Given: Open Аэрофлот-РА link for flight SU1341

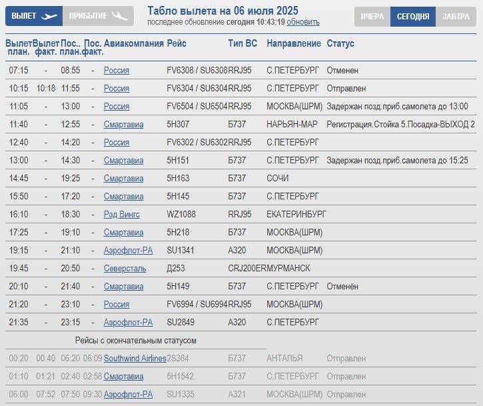Looking at the screenshot, I should pos(128,250).
